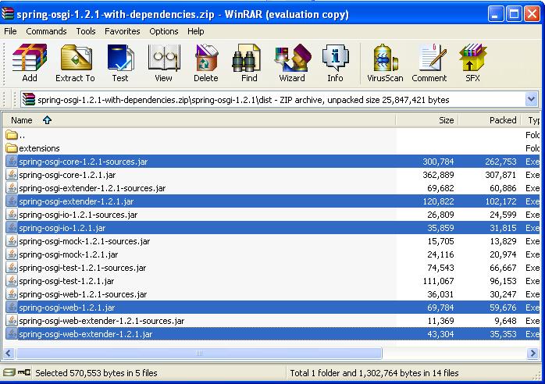The image size is (545, 384).
Task: Select spring-osgi-mock-1.2.1-sources.jar
Action: pos(272,241)
